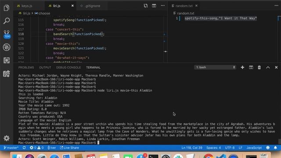Viewport: 281px width, 158px height.
Task: Open the DEBUG CONSOLE panel tab
Action: (x=68, y=68)
